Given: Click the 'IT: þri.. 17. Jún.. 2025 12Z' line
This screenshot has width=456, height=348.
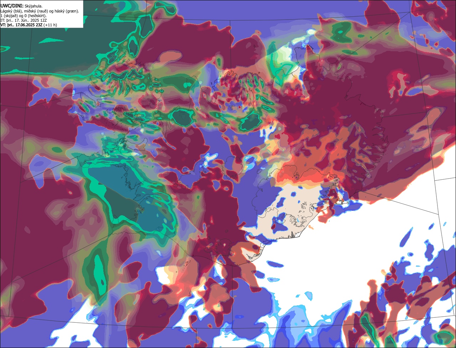Looking at the screenshot, I should 24,20.
